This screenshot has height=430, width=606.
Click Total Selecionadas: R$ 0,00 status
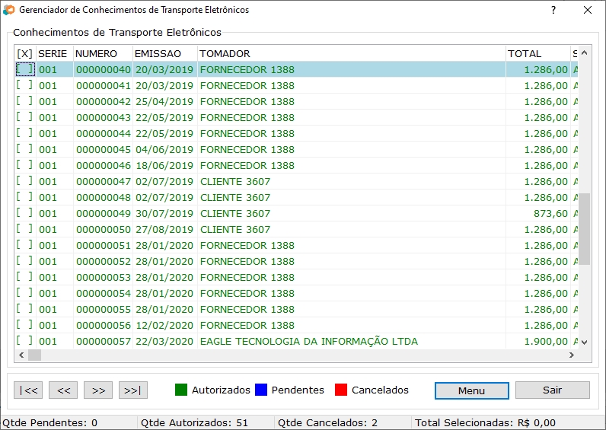(x=486, y=422)
